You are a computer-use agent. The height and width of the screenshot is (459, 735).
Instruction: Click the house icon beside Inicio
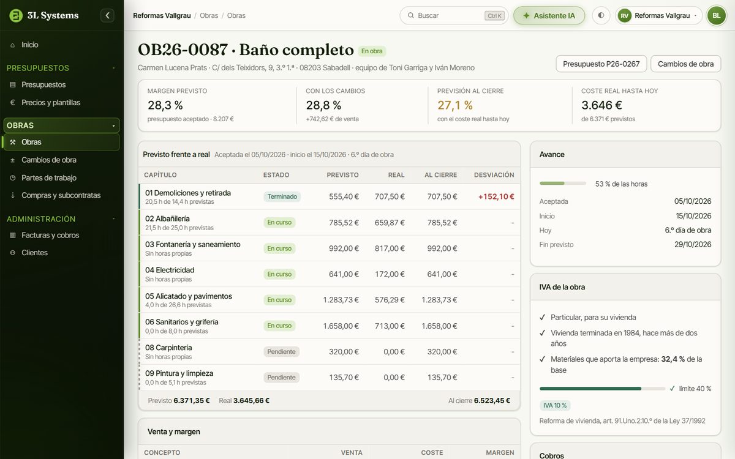12,45
